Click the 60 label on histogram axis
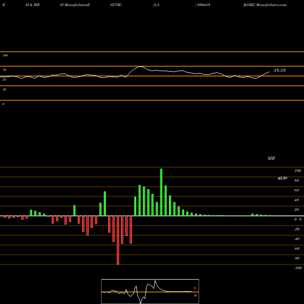The width and height of the screenshot is (304, 304). (297, 190)
